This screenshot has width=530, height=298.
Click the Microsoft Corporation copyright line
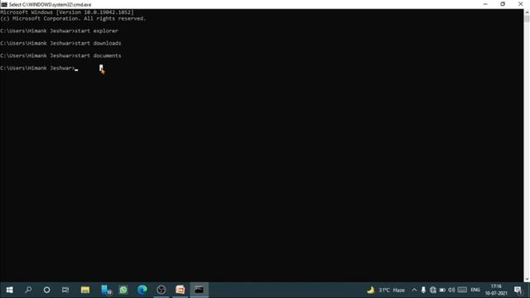pyautogui.click(x=73, y=18)
